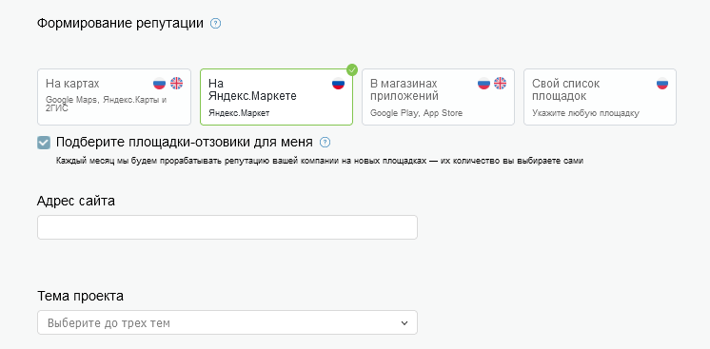Open help icon next to Подберите площадки-отзовики

point(325,143)
